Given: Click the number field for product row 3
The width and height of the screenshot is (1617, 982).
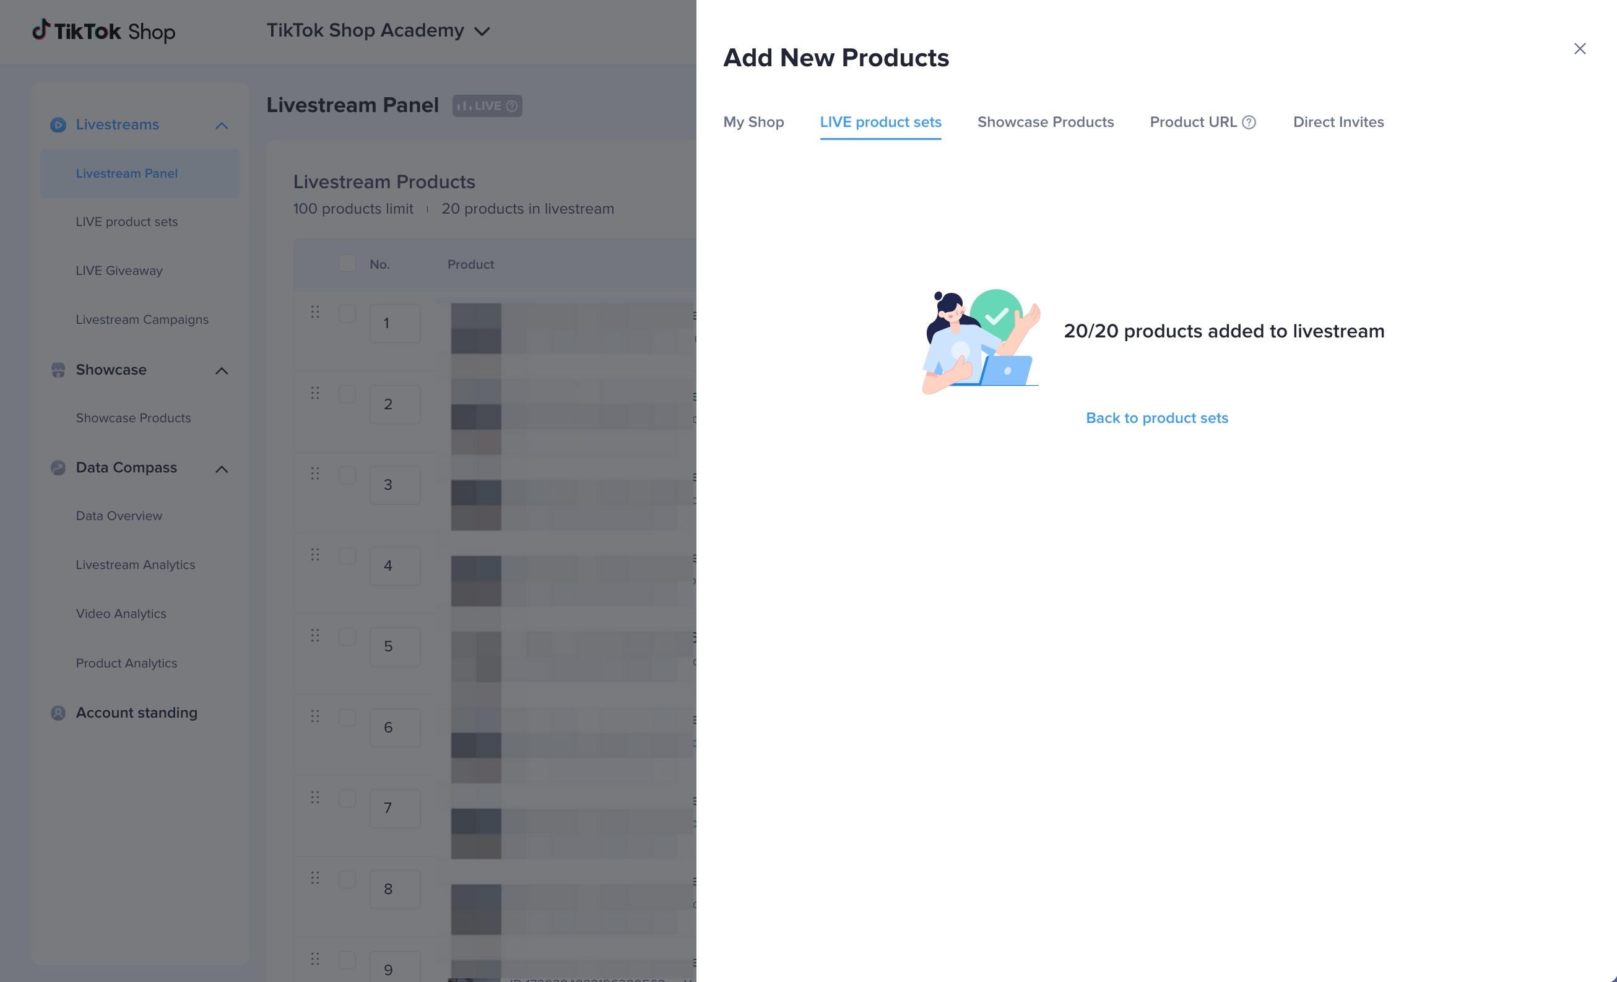Looking at the screenshot, I should (x=394, y=485).
